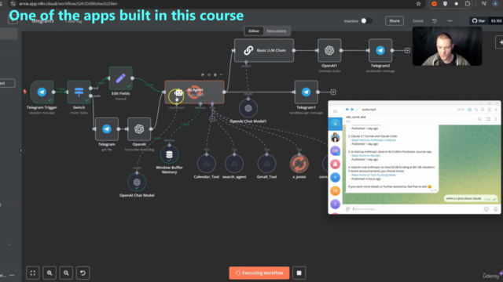
Task: Skip to previous track in Telegram player
Action: (x=347, y=110)
